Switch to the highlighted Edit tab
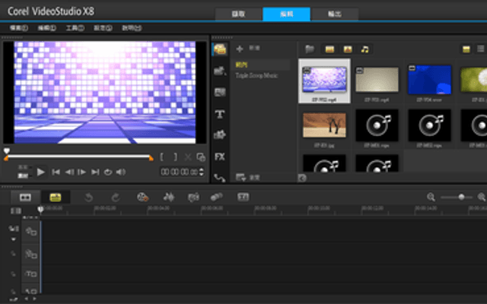Viewport: 487px width, 304px height. [286, 14]
